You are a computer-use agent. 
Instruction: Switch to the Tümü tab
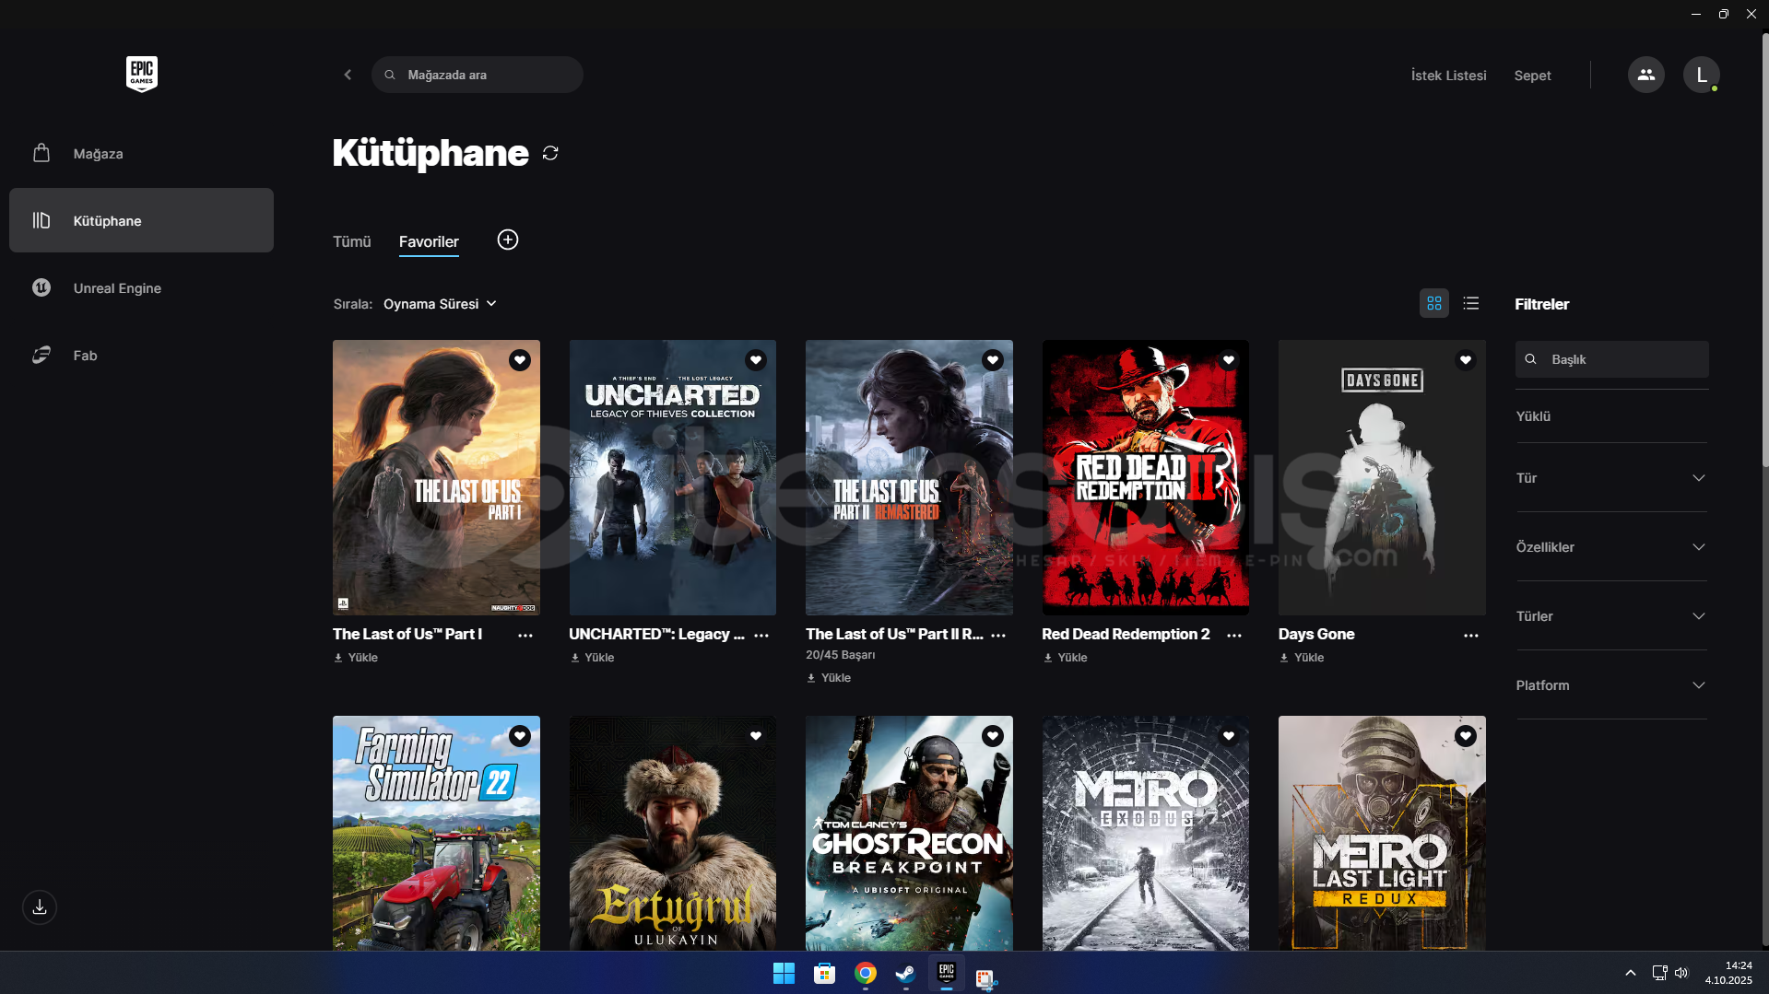[x=352, y=241]
